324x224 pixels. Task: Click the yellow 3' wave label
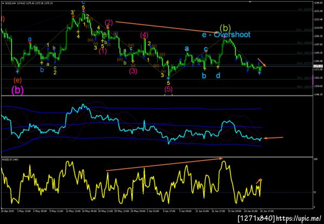(x=72, y=13)
